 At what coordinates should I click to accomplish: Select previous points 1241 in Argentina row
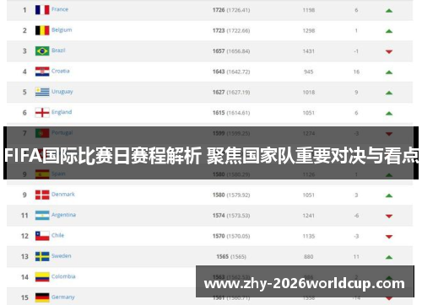309,216
